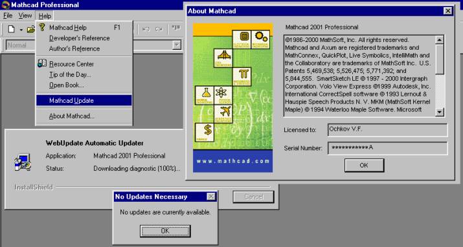Expand the arrow next to the New icon
463x247 pixels.
[21, 30]
